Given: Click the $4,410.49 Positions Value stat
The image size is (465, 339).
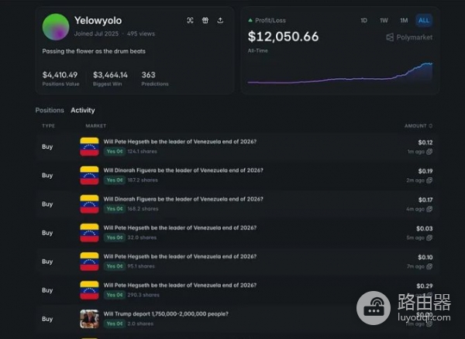Looking at the screenshot, I should [60, 78].
